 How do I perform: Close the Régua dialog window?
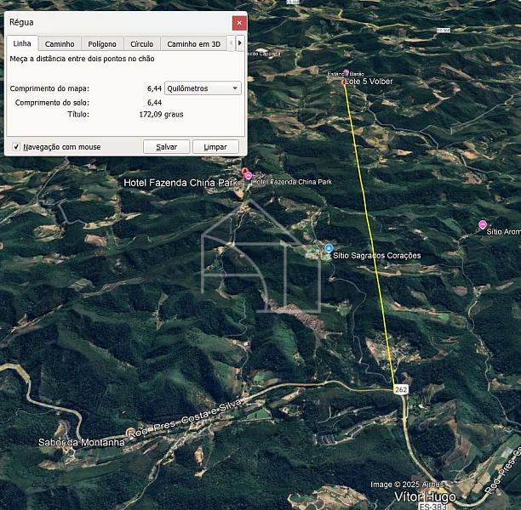pyautogui.click(x=239, y=22)
